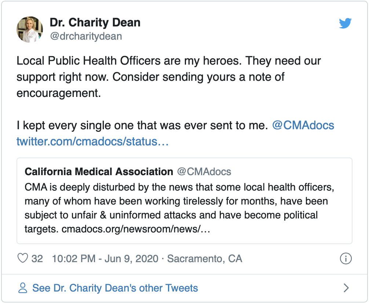Open the twitter.com/cmadocs/status link

tap(92, 141)
